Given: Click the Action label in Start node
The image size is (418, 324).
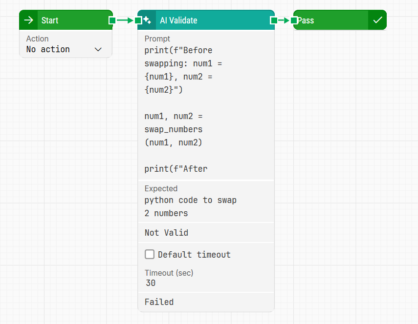Looking at the screenshot, I should [37, 39].
